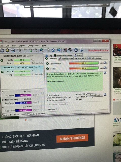Switch to the Alerts tab

[78, 55]
